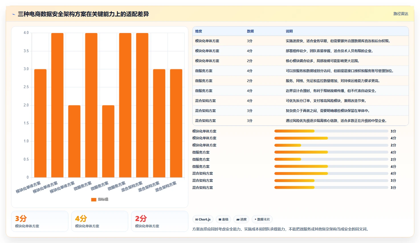Click the 混合架构方案 cell in the 复杂度介于两者之间 row

tap(205, 111)
